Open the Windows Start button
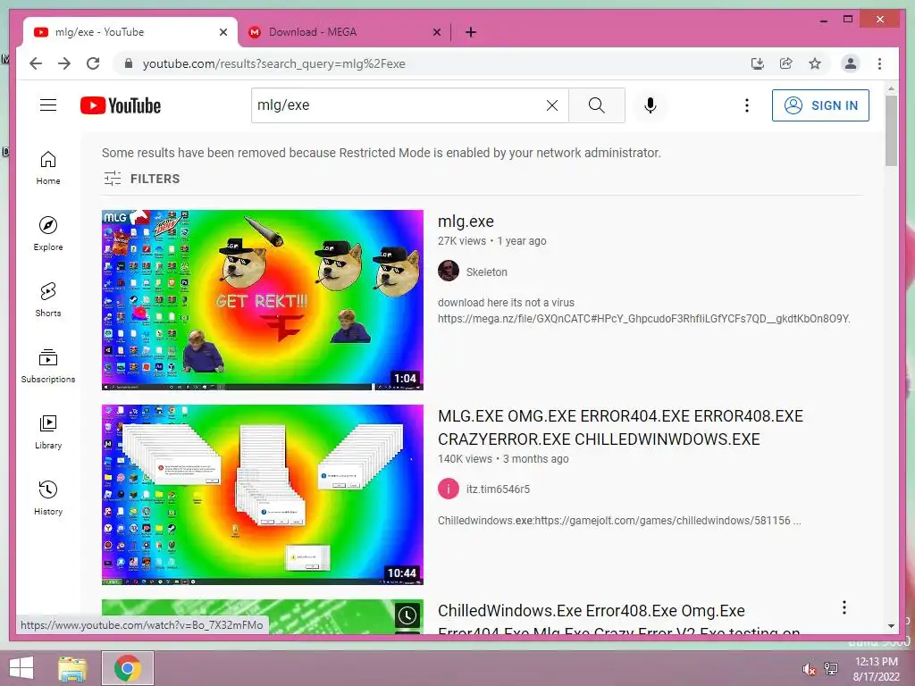The height and width of the screenshot is (686, 915). [x=21, y=668]
